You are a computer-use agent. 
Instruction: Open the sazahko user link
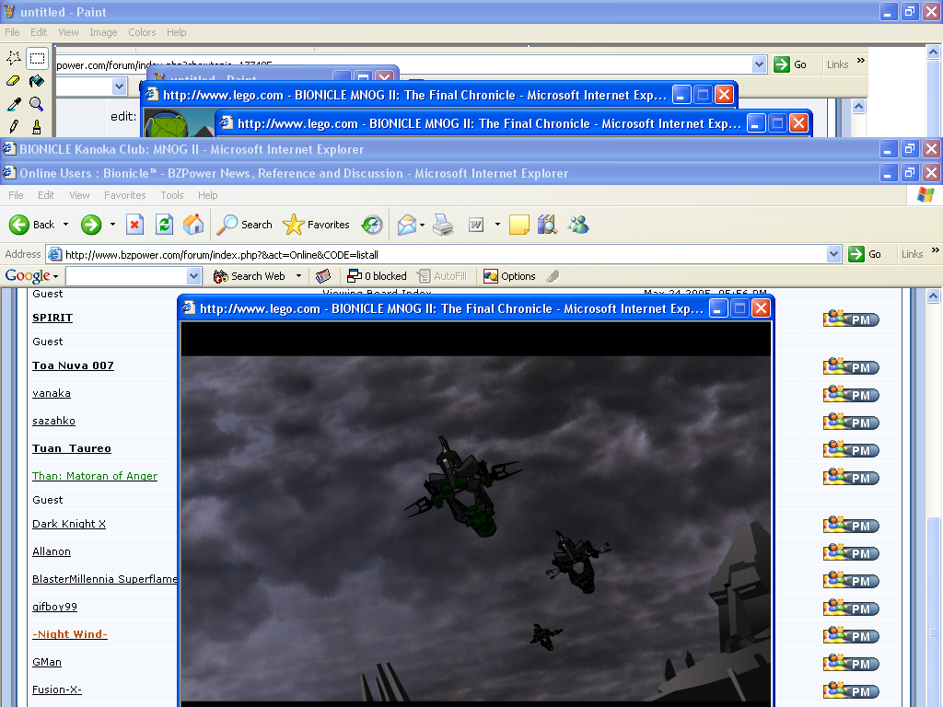point(53,421)
